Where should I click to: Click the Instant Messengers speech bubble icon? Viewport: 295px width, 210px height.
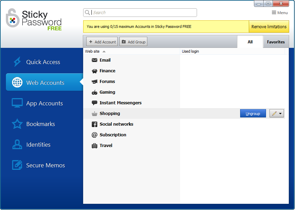point(95,103)
